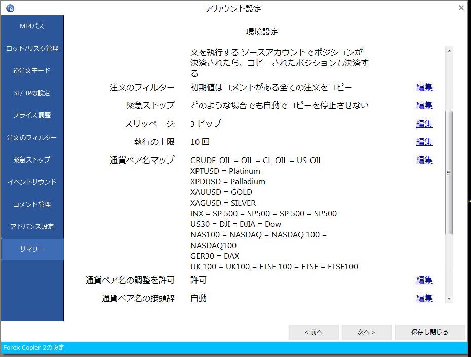Select the アドバンス設定 tab
471x357 pixels.
(32, 227)
